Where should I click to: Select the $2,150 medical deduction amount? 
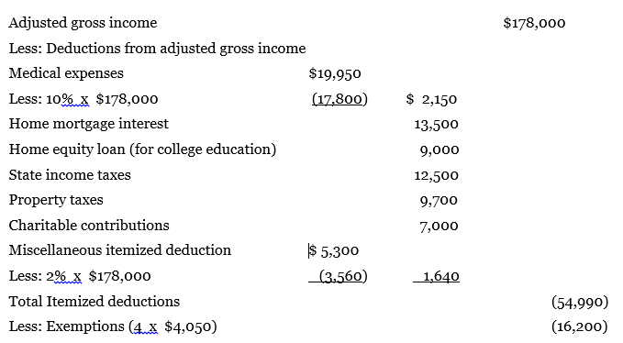click(x=431, y=99)
